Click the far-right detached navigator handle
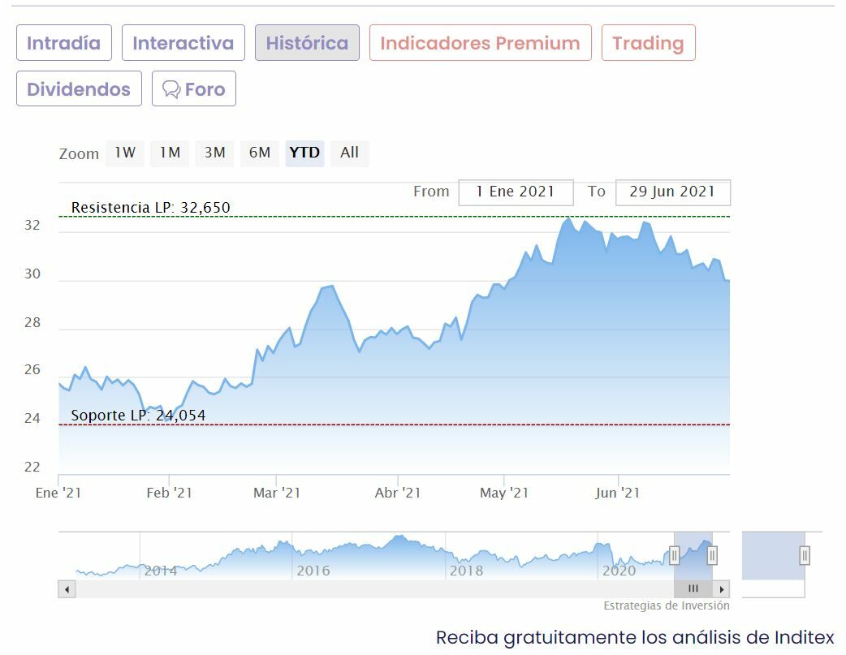The height and width of the screenshot is (655, 846). tap(805, 555)
